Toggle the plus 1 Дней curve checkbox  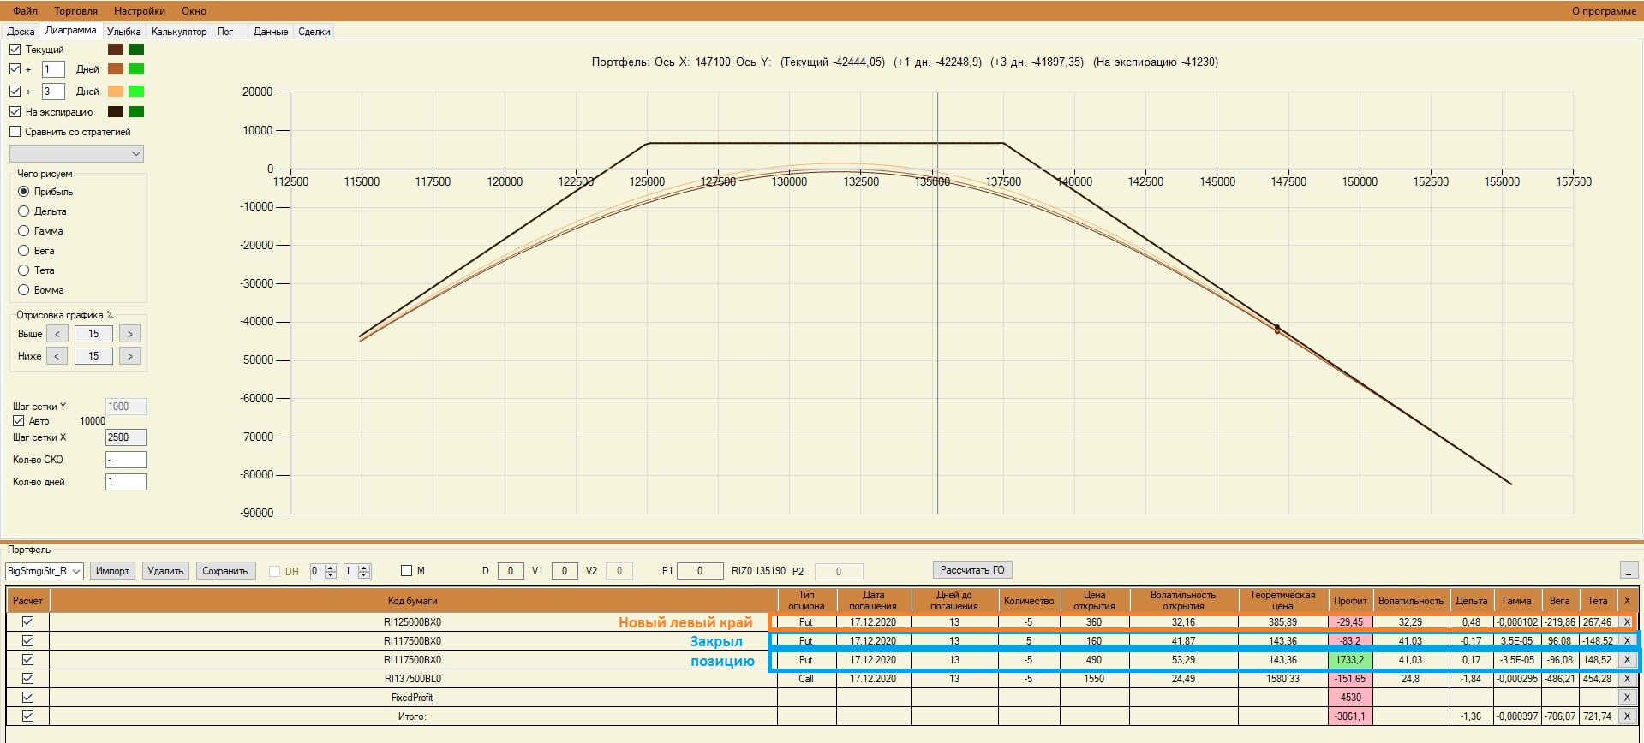[x=15, y=69]
